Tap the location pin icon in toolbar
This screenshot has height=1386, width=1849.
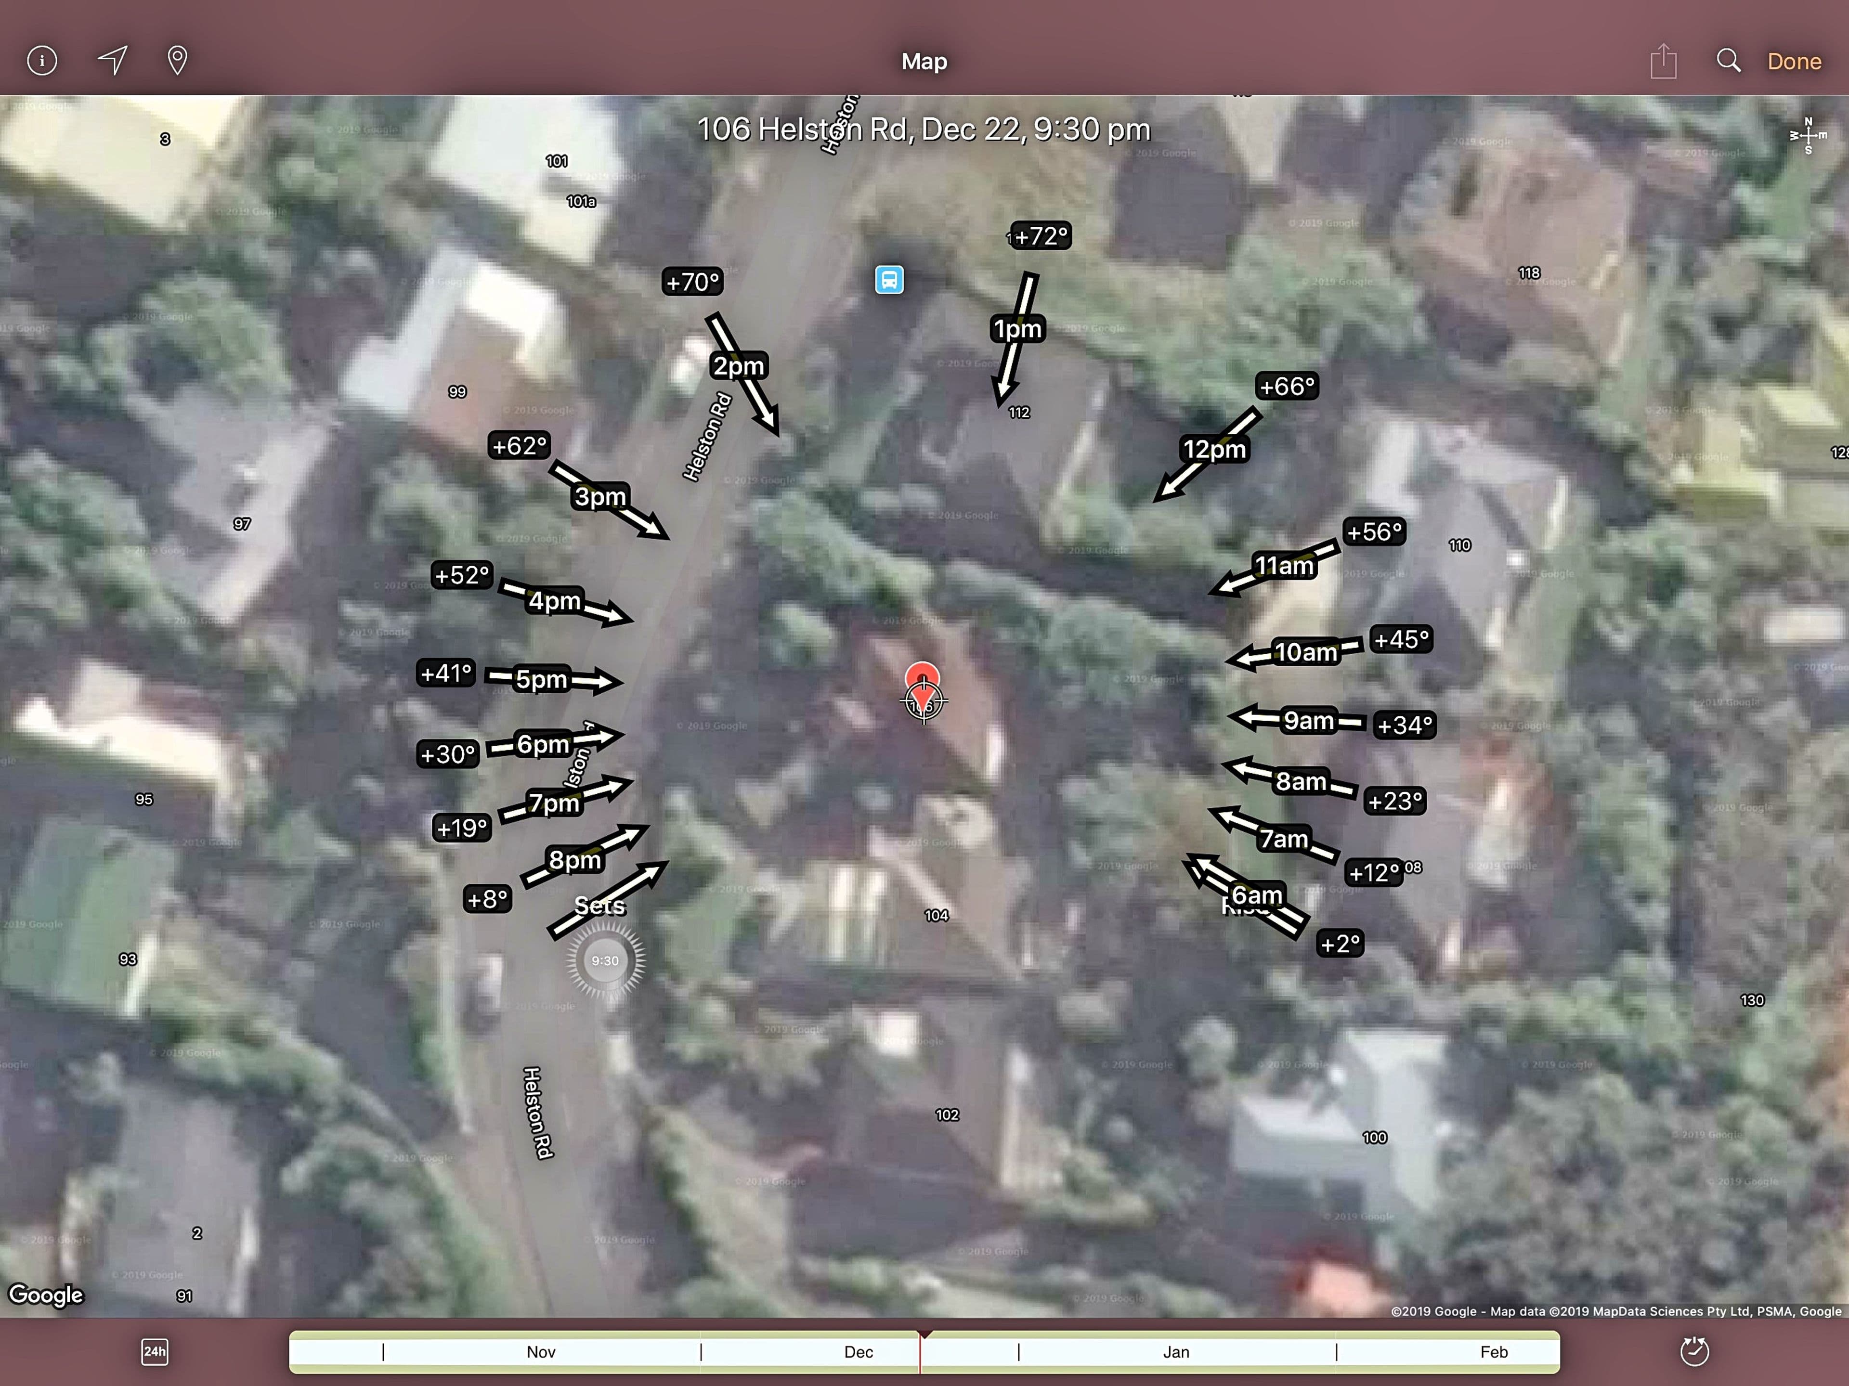(x=177, y=60)
